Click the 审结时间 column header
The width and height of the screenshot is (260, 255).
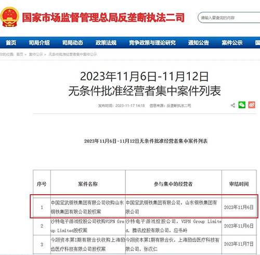click(x=239, y=184)
